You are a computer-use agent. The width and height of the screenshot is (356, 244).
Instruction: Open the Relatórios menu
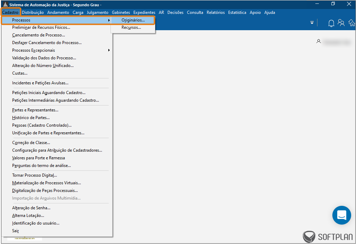point(216,12)
